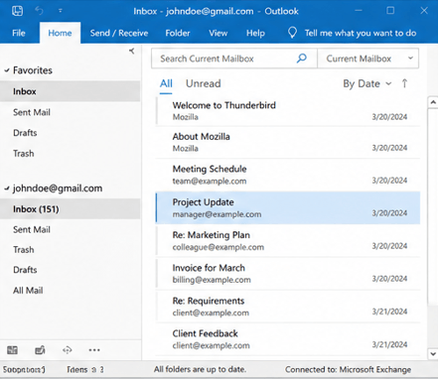438x379 pixels.
Task: Collapse the johndoe@gmail.com account
Action: click(7, 189)
